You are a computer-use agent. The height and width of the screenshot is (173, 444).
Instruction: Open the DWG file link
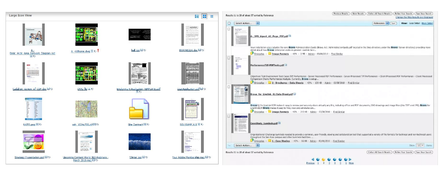point(82,89)
